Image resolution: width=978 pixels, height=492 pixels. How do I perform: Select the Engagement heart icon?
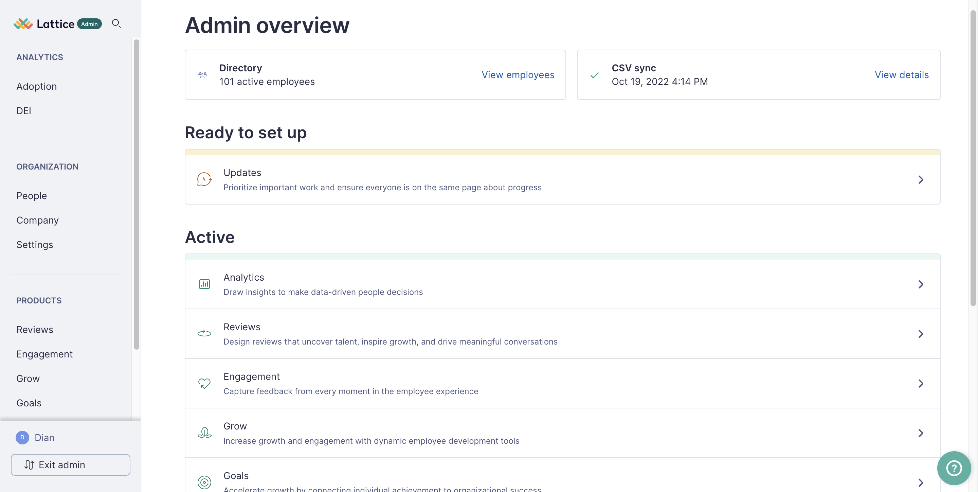pyautogui.click(x=204, y=383)
